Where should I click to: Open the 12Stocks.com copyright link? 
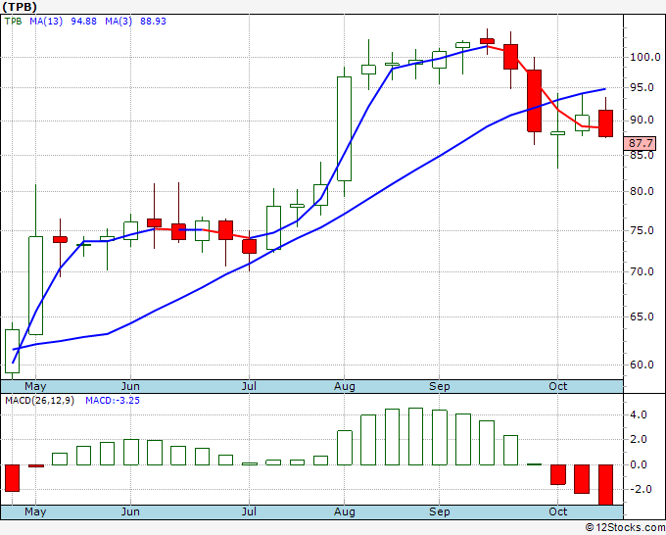(x=625, y=528)
